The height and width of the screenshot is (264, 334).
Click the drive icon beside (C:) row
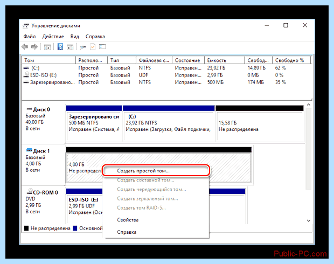coord(26,68)
